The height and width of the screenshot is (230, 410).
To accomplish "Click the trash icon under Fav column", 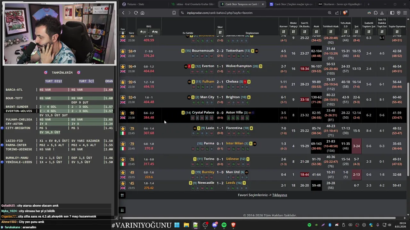I will click(123, 33).
